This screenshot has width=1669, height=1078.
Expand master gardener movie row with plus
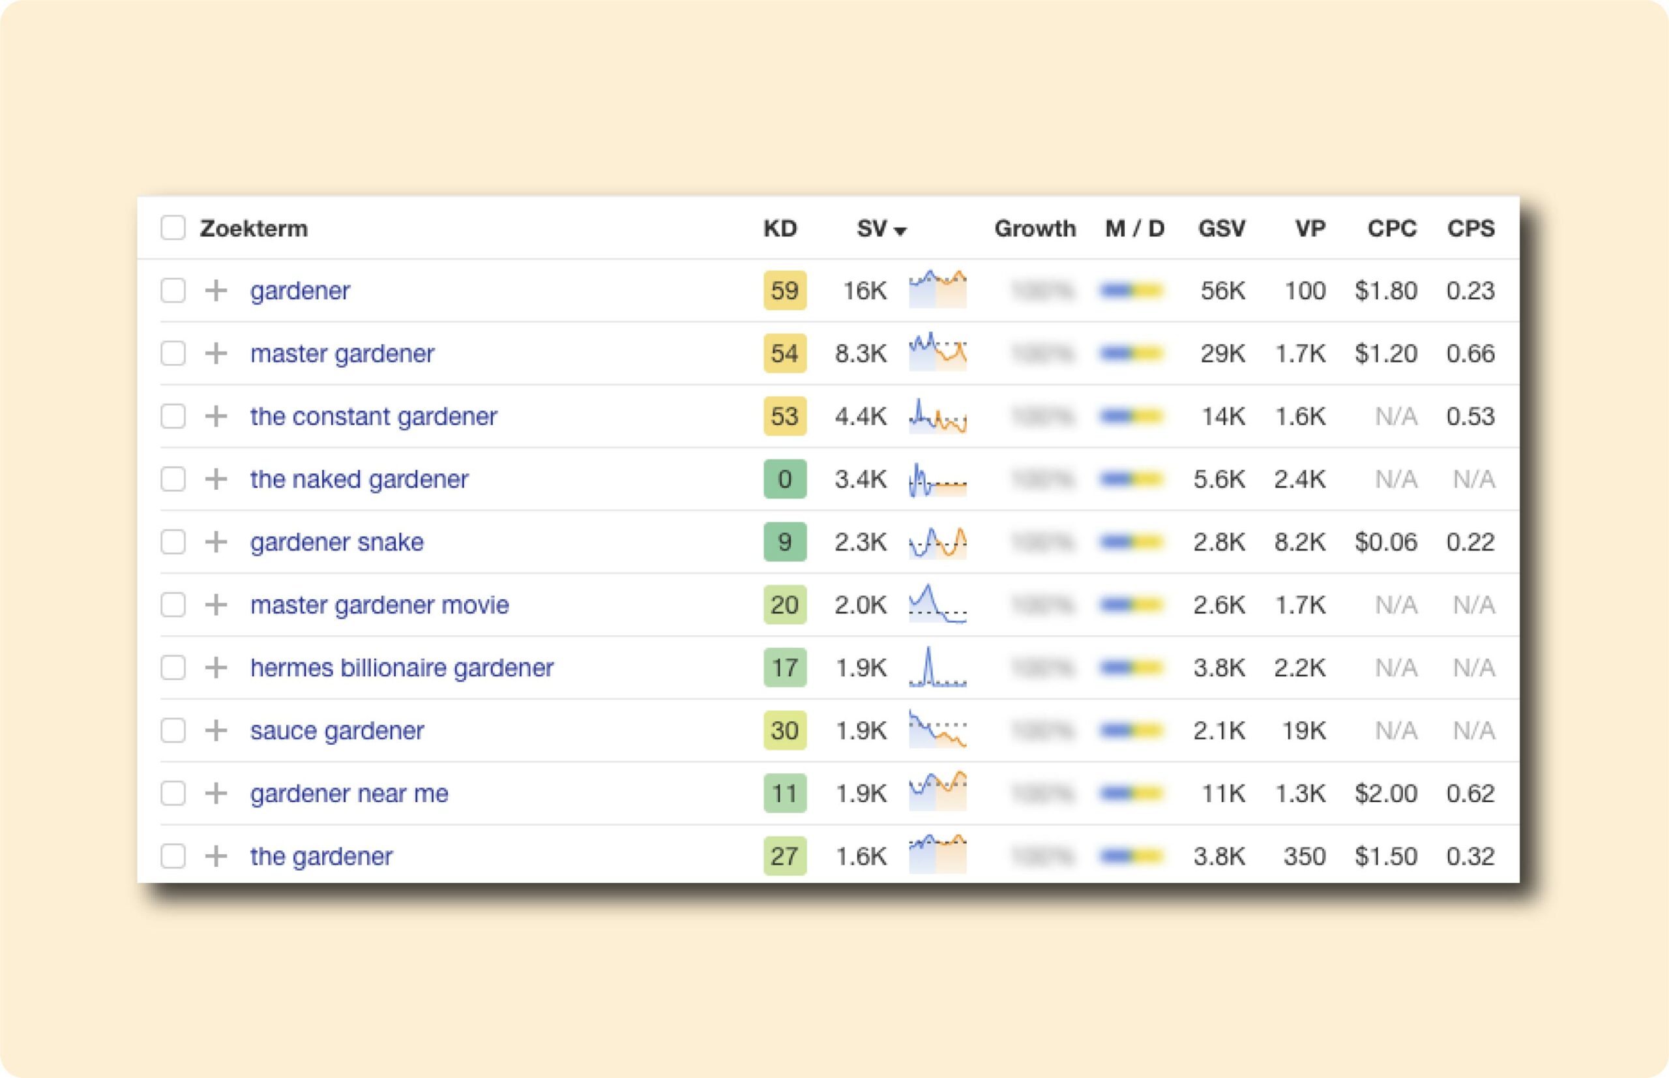tap(216, 605)
